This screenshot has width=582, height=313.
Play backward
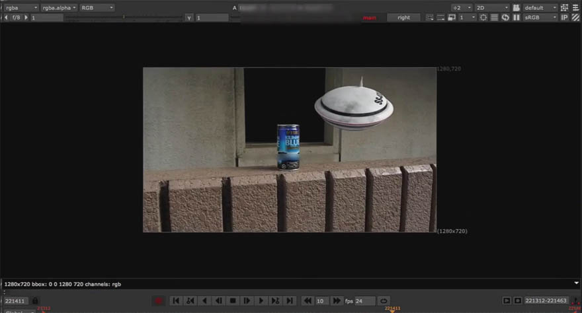click(204, 300)
